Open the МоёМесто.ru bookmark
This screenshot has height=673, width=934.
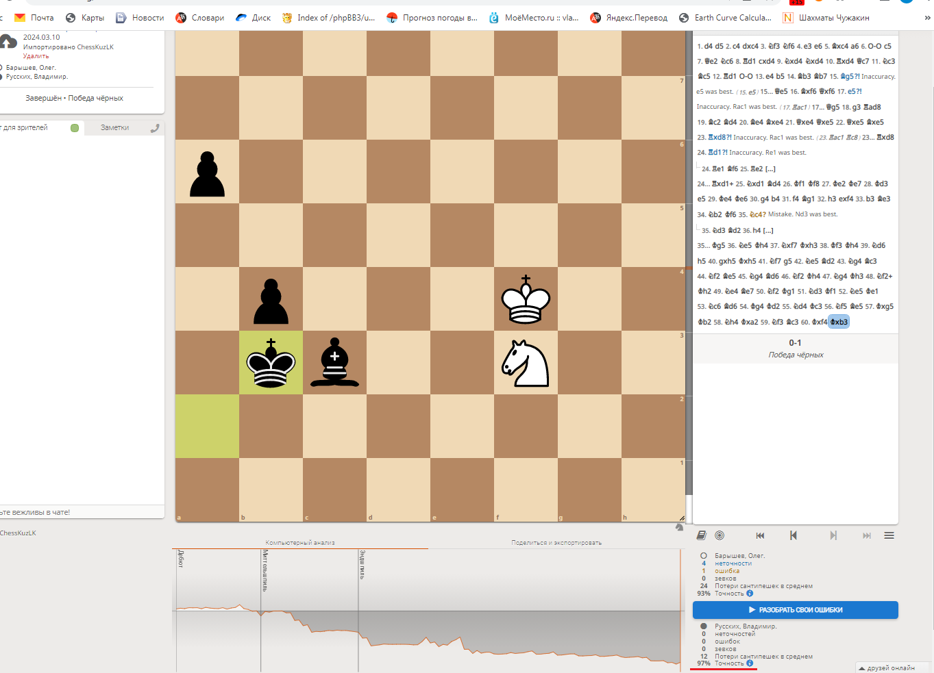[x=534, y=18]
